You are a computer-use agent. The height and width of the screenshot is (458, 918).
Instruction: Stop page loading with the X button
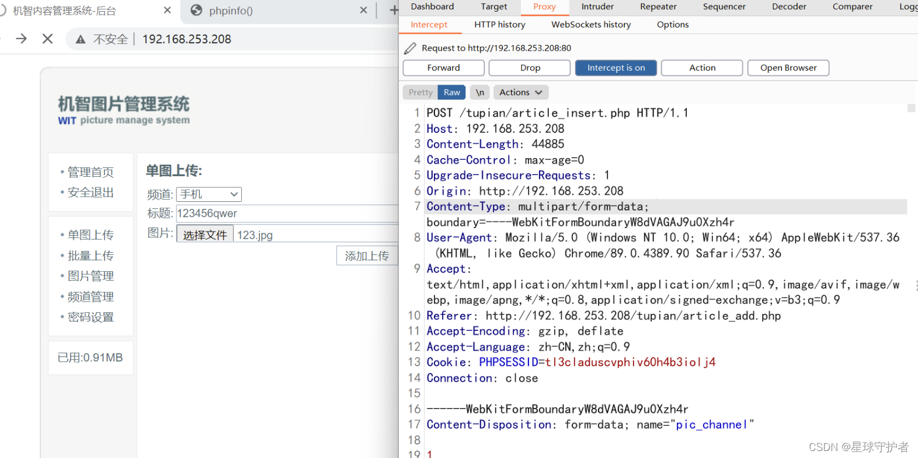(48, 39)
